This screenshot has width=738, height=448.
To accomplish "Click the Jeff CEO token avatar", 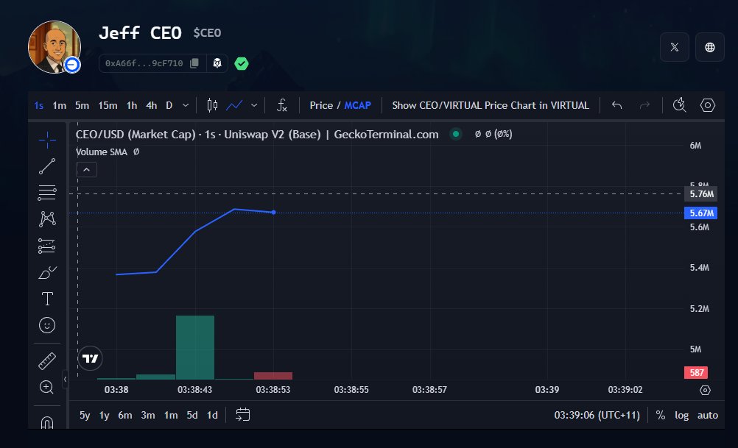I will point(55,47).
